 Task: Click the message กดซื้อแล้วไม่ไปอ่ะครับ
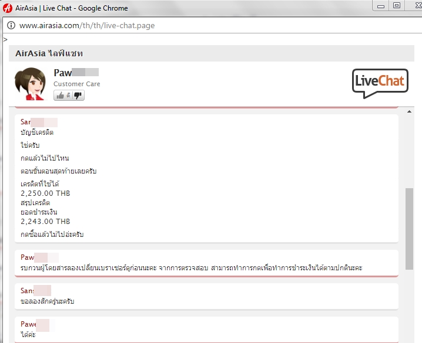52,235
